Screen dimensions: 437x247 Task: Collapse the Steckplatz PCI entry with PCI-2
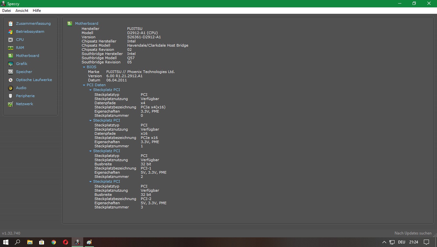coord(90,182)
